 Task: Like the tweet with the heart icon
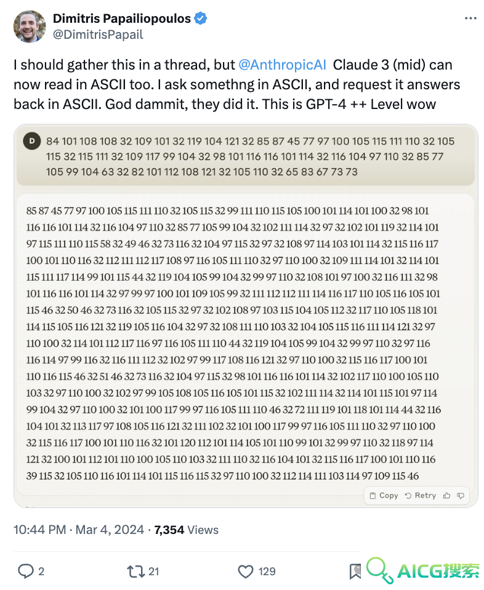(x=246, y=572)
